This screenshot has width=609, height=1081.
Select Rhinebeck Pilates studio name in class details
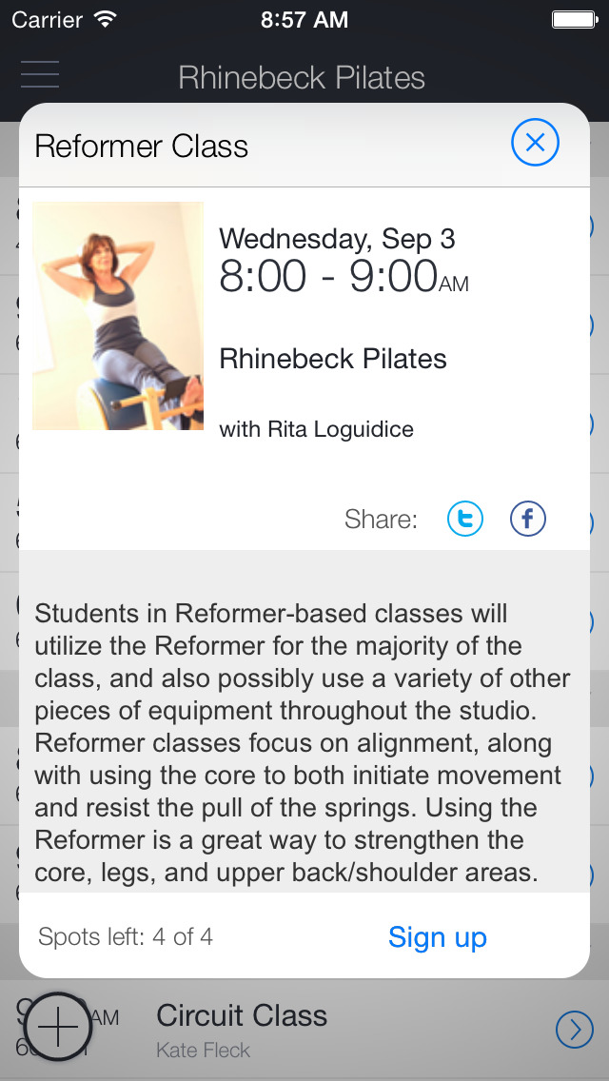click(x=333, y=359)
